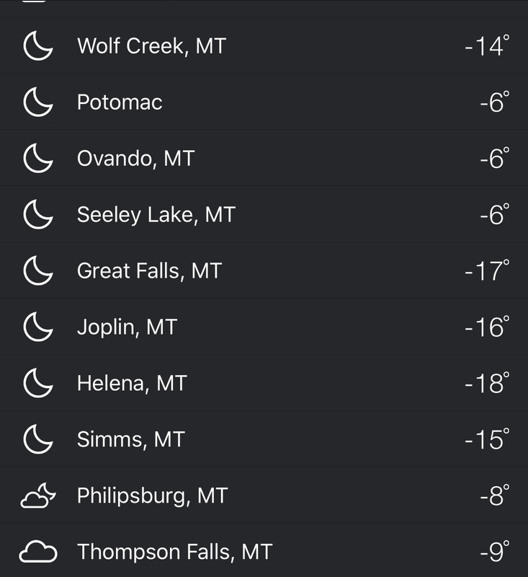
Task: Tap the moon icon beside Joplin, MT
Action: pyautogui.click(x=38, y=327)
